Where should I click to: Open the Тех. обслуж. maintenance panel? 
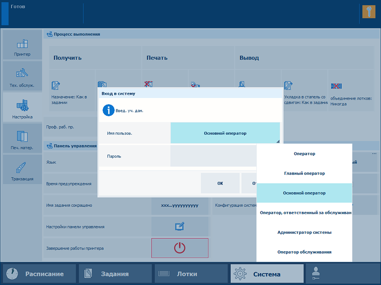(23, 76)
